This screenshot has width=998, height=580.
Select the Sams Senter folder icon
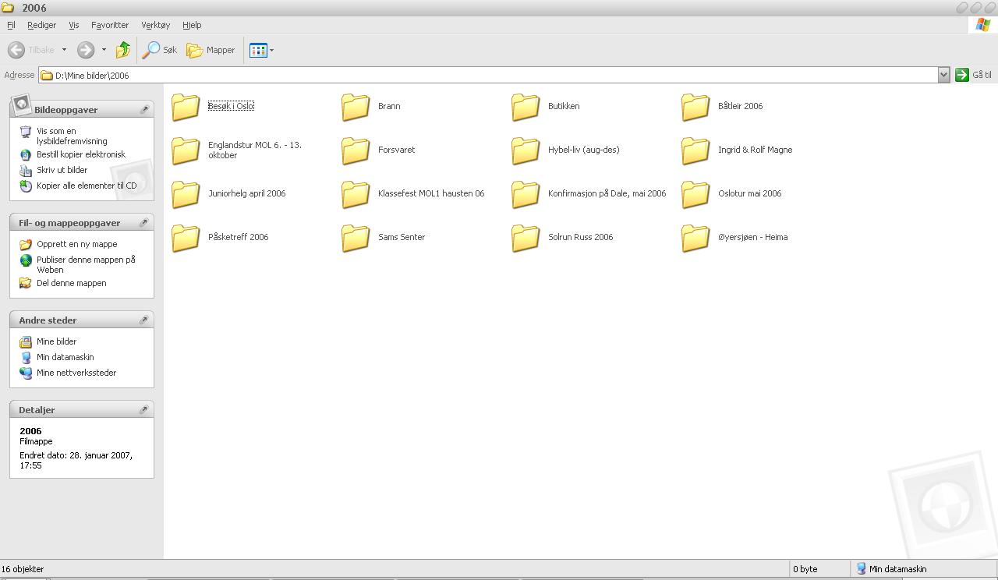click(x=356, y=238)
